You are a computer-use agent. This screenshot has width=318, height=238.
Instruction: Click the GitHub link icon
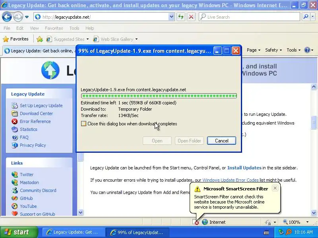(15, 198)
